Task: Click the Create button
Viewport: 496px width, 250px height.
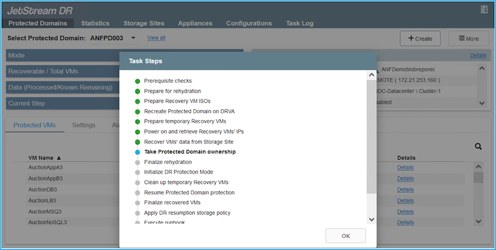Action: [419, 38]
